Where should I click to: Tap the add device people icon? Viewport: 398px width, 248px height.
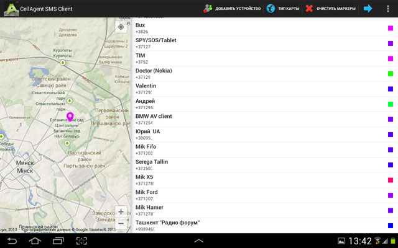208,9
